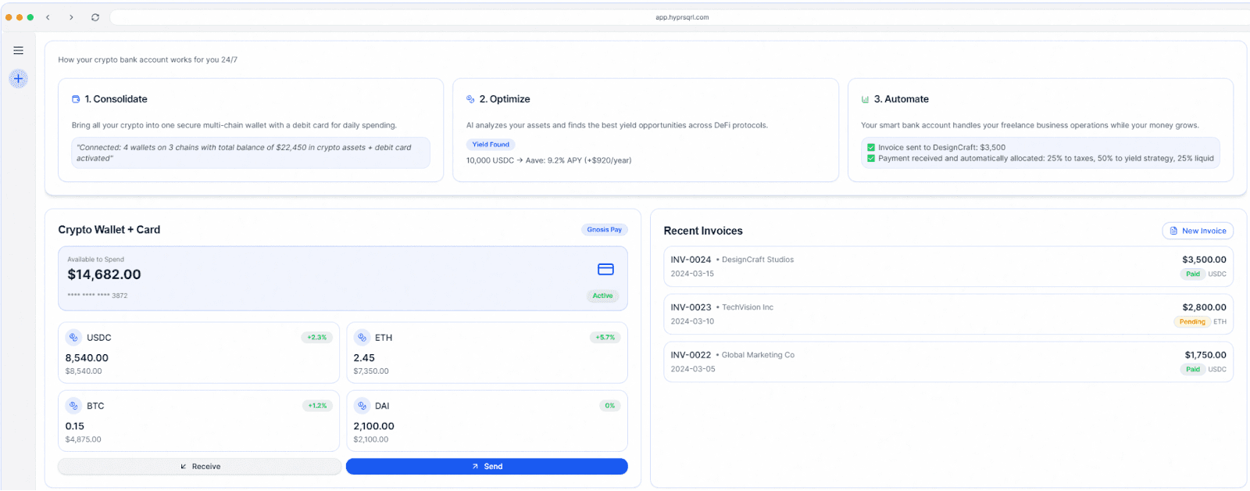Viewport: 1250px width, 491px height.
Task: Click the debit card icon
Action: click(605, 269)
